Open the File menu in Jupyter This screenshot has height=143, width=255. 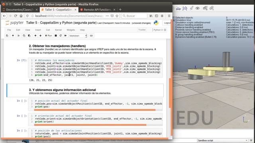click(9, 30)
